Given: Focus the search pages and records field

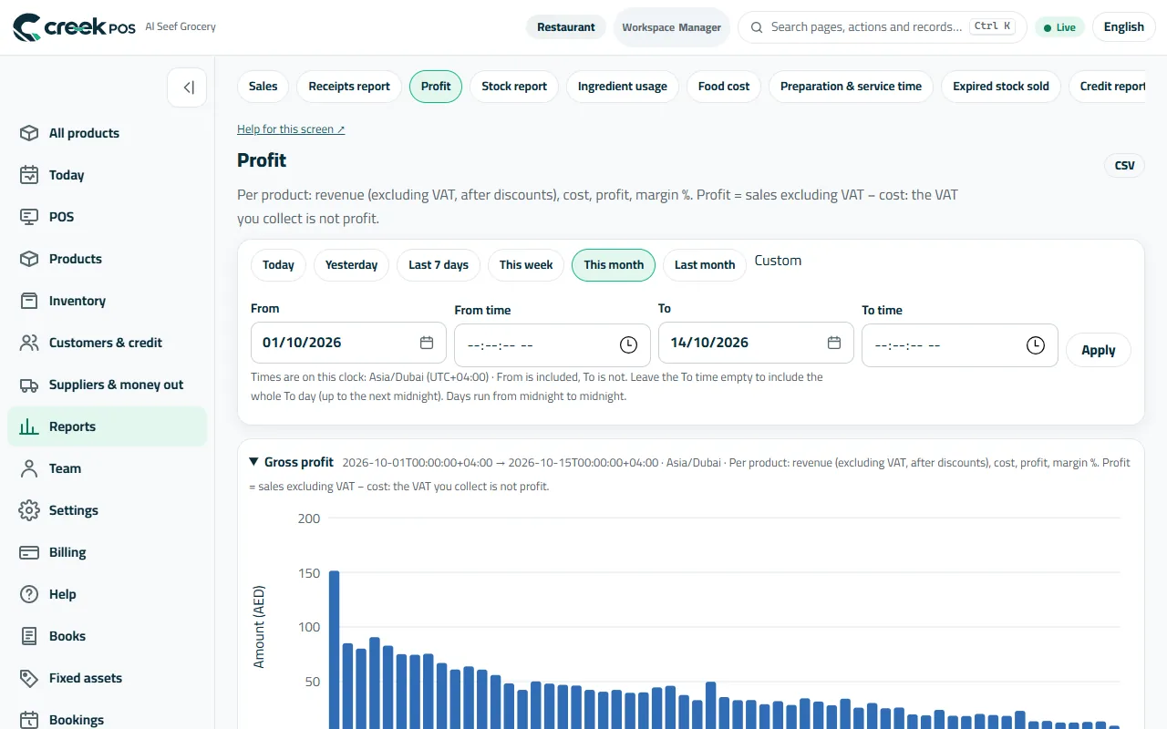Looking at the screenshot, I should pos(883,27).
